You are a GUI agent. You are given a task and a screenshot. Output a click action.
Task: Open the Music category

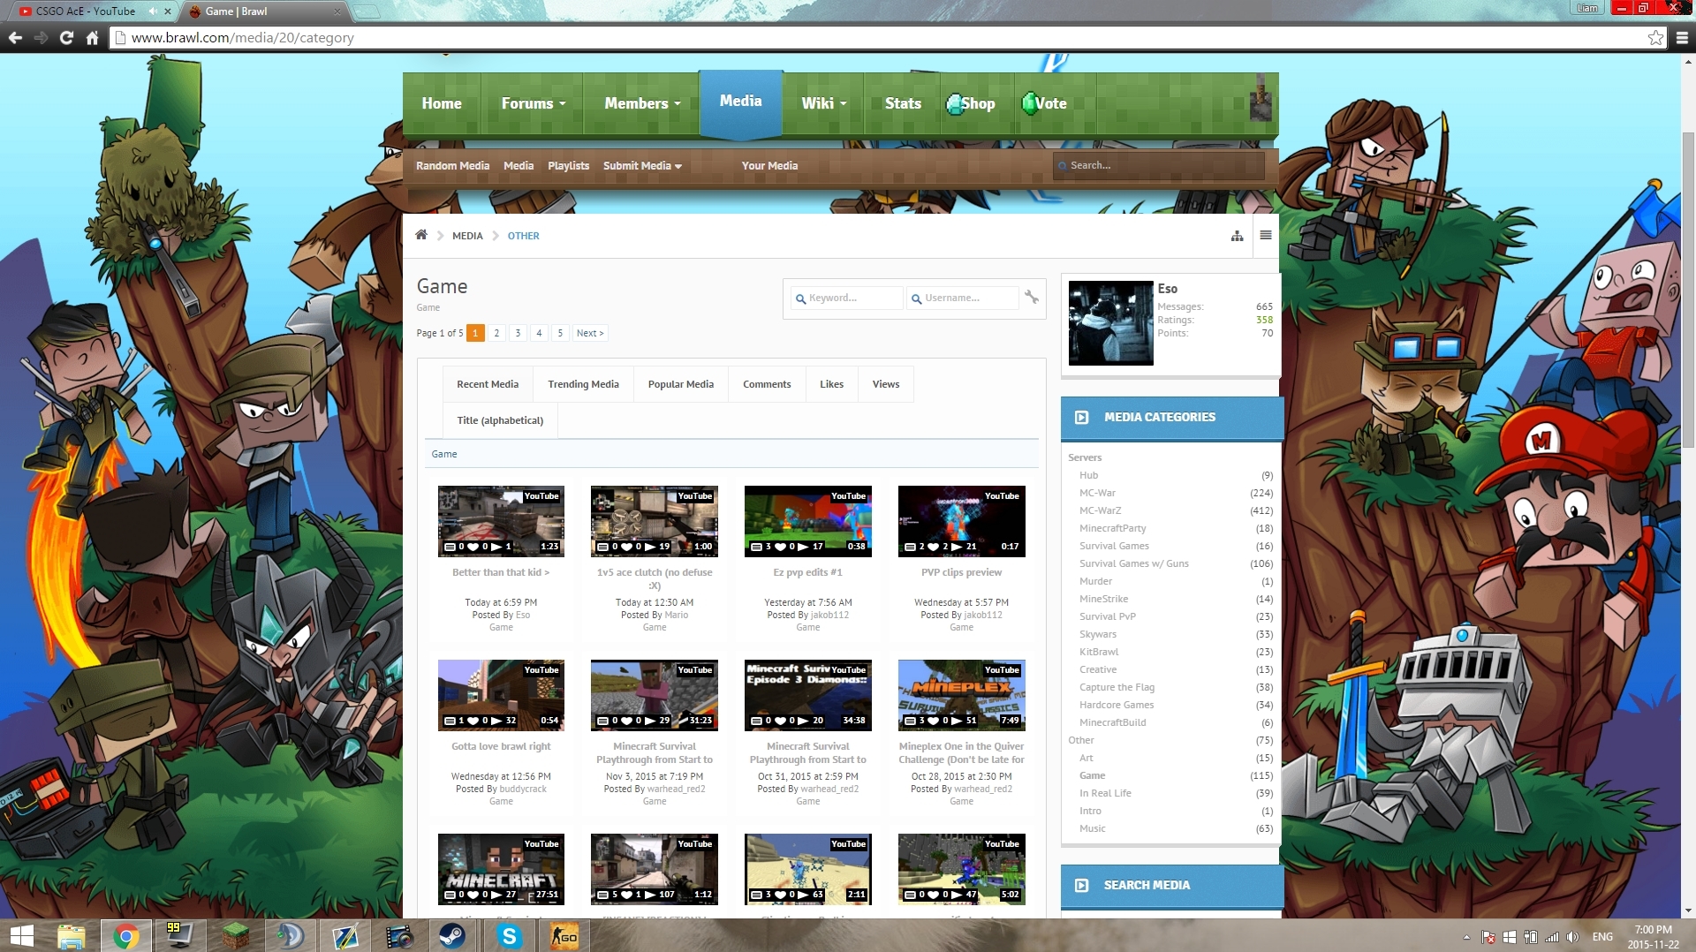pos(1092,828)
